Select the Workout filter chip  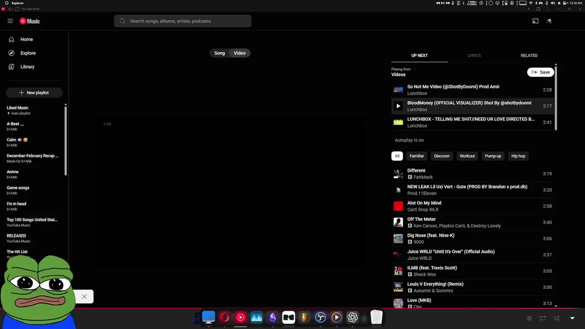click(467, 156)
